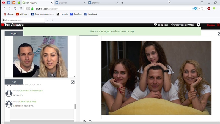Click the webcam video of presenters

pyautogui.click(x=40, y=57)
